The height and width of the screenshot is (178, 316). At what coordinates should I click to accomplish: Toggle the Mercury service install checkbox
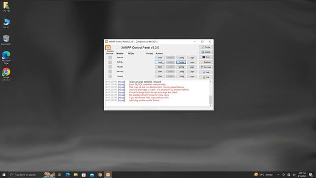[x=110, y=71]
